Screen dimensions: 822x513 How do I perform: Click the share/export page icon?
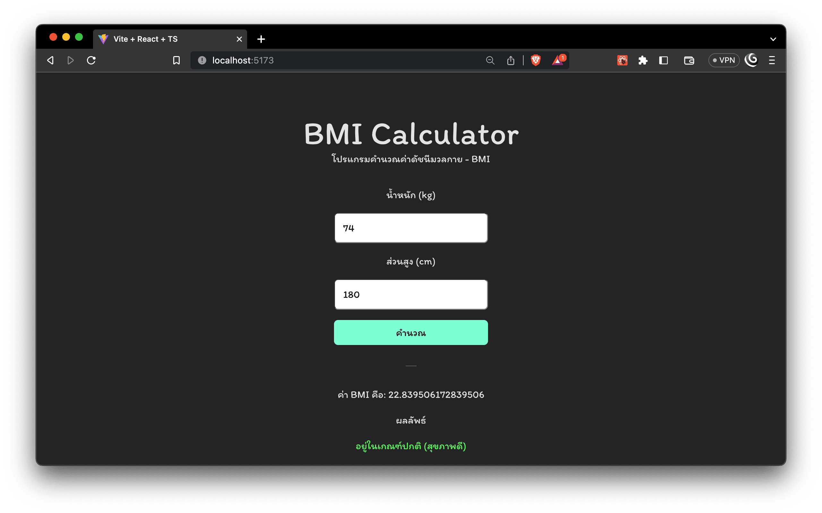point(510,60)
